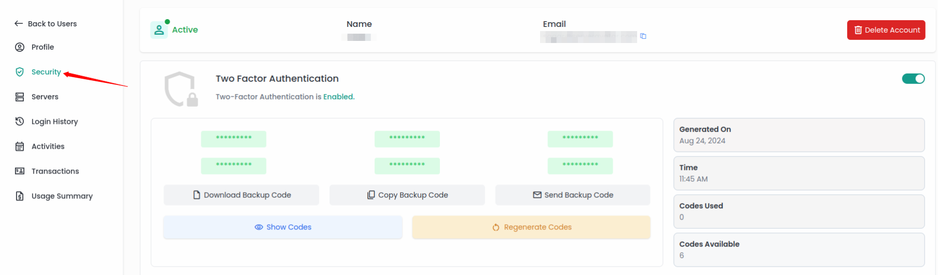The image size is (938, 275).
Task: Click the Profile person icon
Action: (20, 47)
